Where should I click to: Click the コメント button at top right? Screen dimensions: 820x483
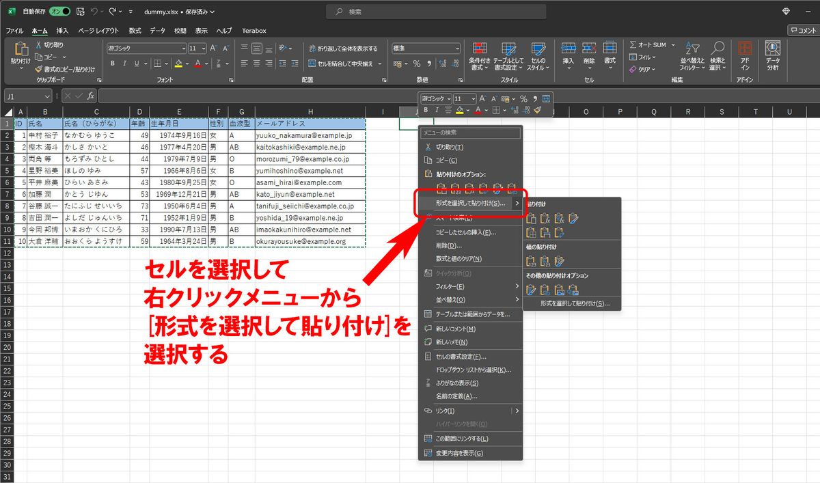803,31
